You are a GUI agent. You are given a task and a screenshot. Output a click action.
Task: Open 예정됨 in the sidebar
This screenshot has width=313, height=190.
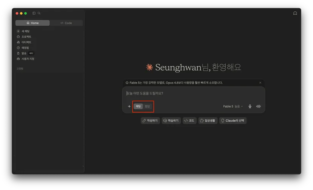(23, 48)
